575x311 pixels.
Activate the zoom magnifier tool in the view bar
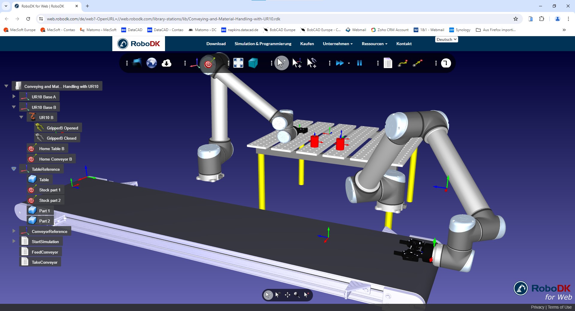click(x=297, y=295)
